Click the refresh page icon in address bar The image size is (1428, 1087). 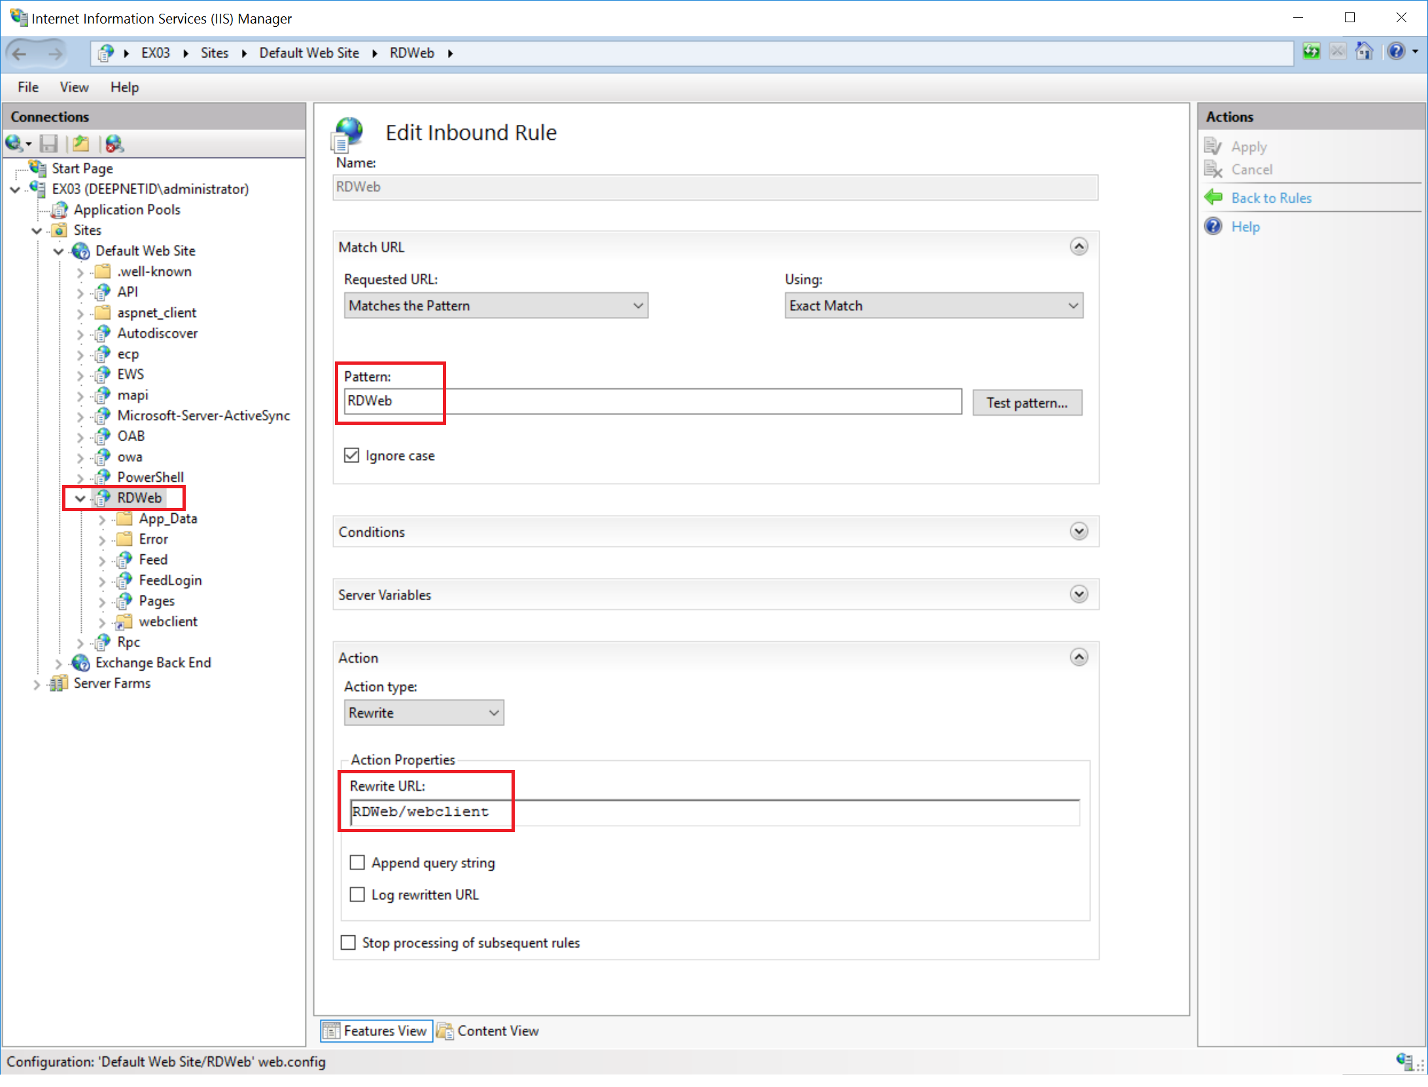tap(1310, 52)
